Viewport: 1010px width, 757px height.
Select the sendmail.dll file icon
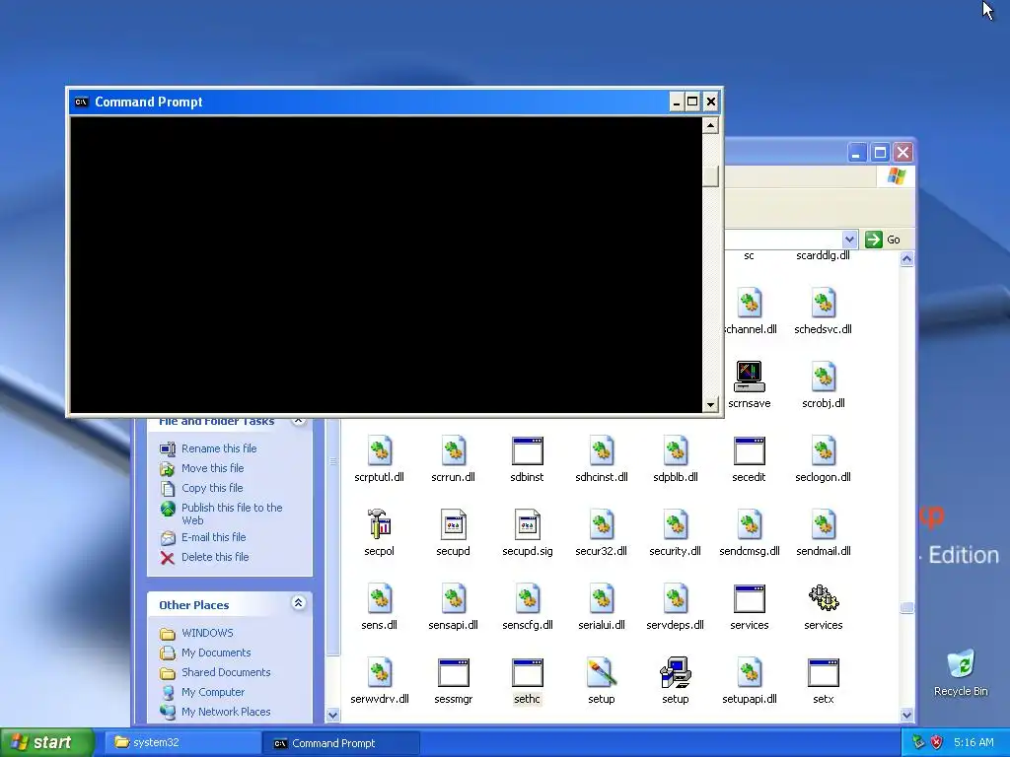(x=824, y=524)
